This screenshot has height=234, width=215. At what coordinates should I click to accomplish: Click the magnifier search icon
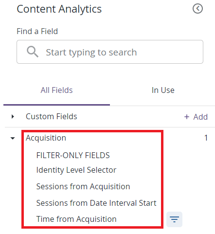coord(33,52)
